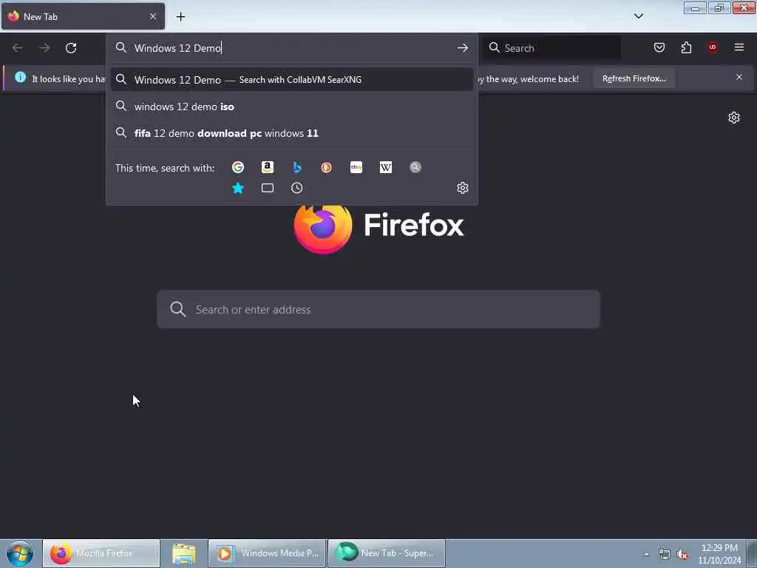Switch to Windows Media Player taskbar button
Screen dimensions: 757x568
[268, 553]
